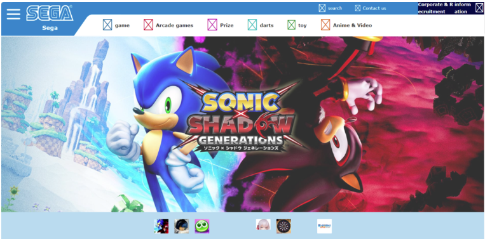Click the orange Anime & Video icon
The height and width of the screenshot is (239, 485).
click(x=325, y=25)
